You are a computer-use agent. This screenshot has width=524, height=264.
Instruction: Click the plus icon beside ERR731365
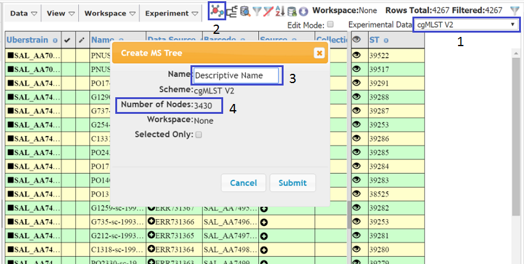tap(152, 236)
